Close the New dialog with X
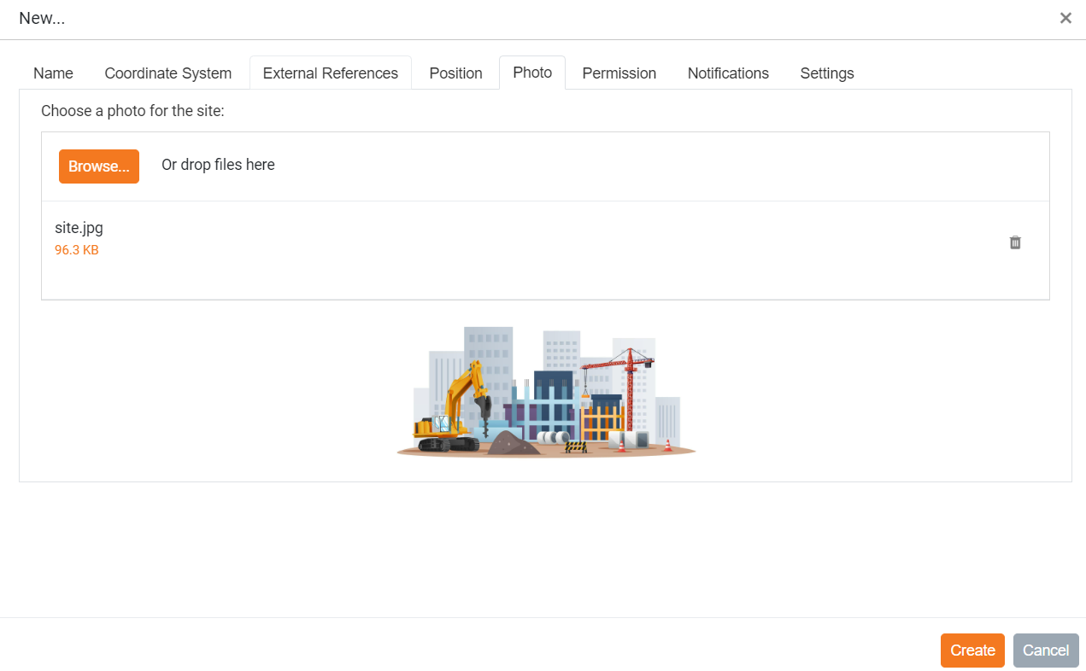The width and height of the screenshot is (1086, 671). 1065,18
